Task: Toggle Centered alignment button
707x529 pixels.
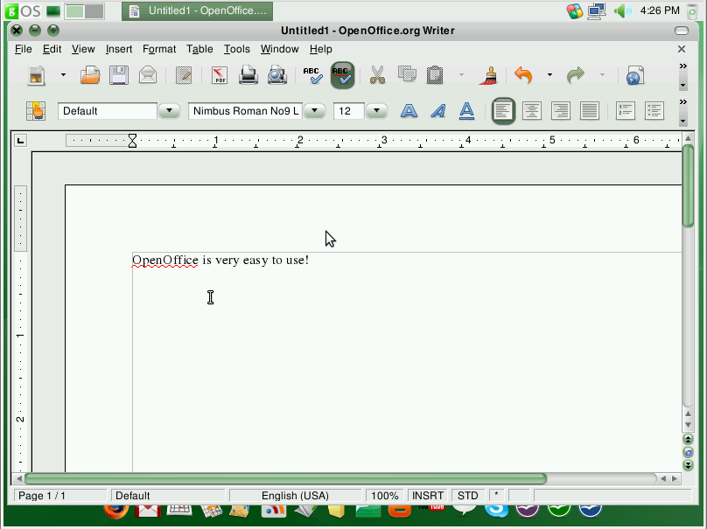Action: pos(532,111)
